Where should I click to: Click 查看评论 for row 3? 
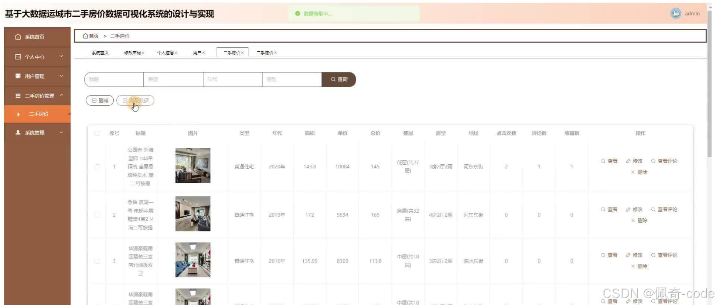(664, 255)
